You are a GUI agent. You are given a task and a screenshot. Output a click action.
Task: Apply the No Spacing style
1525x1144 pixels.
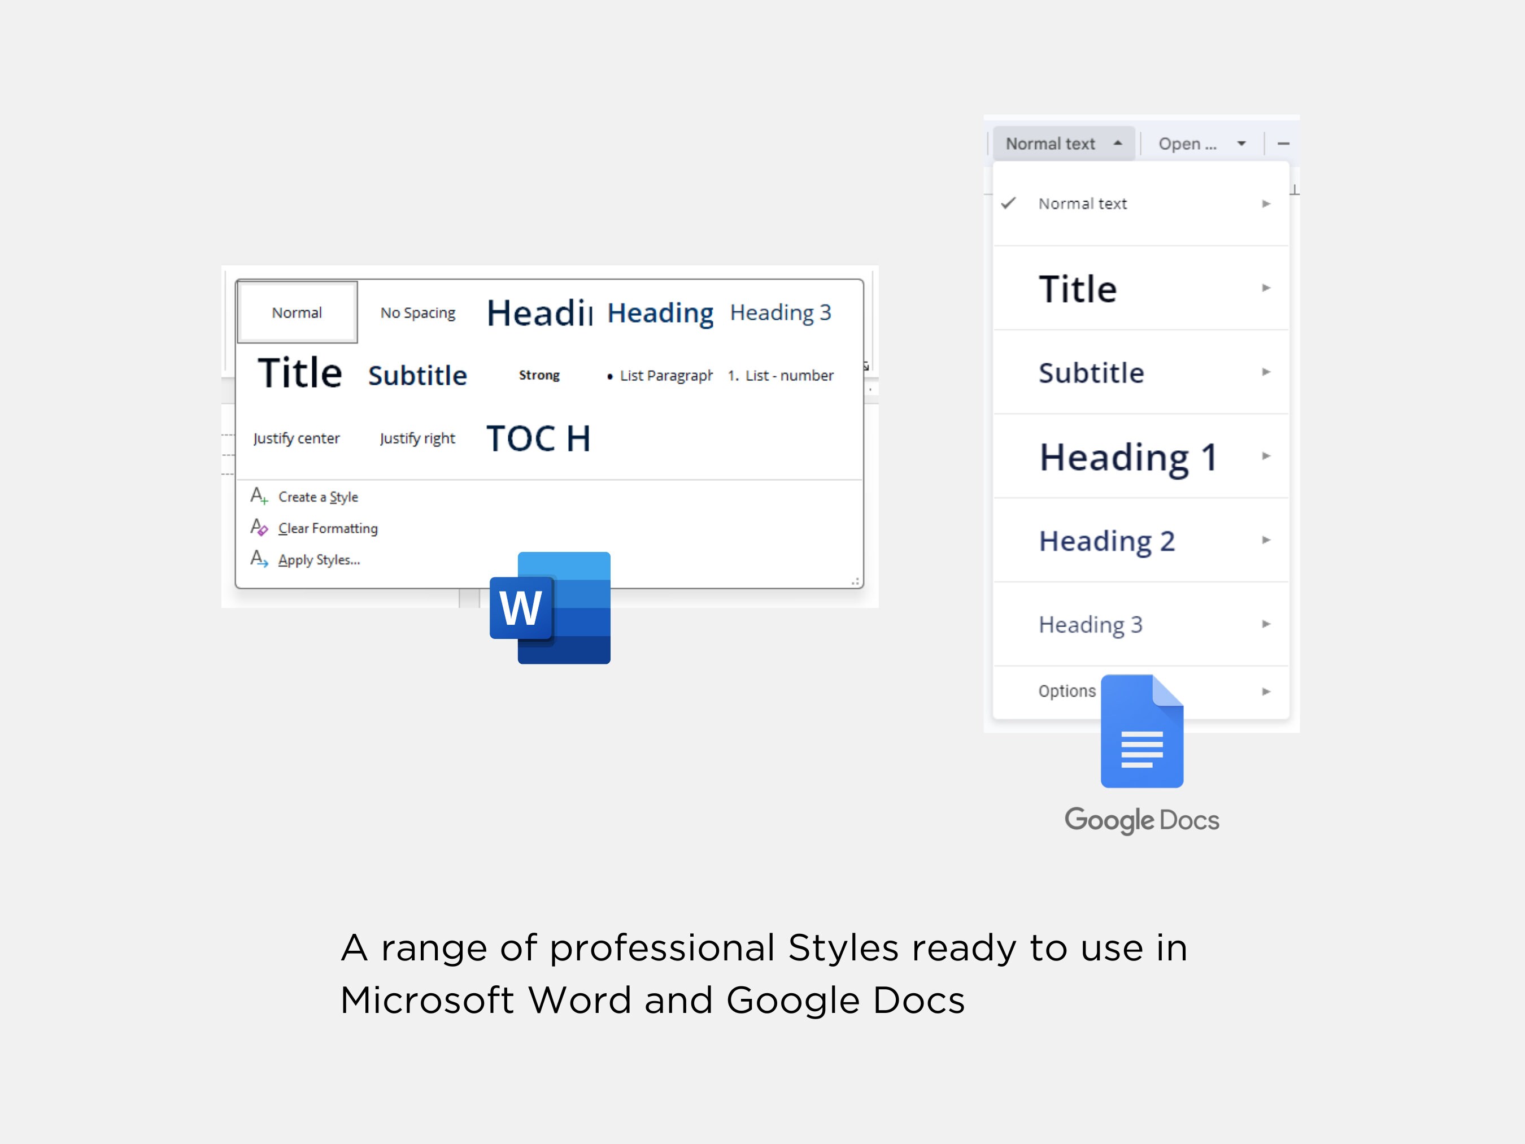click(x=417, y=312)
